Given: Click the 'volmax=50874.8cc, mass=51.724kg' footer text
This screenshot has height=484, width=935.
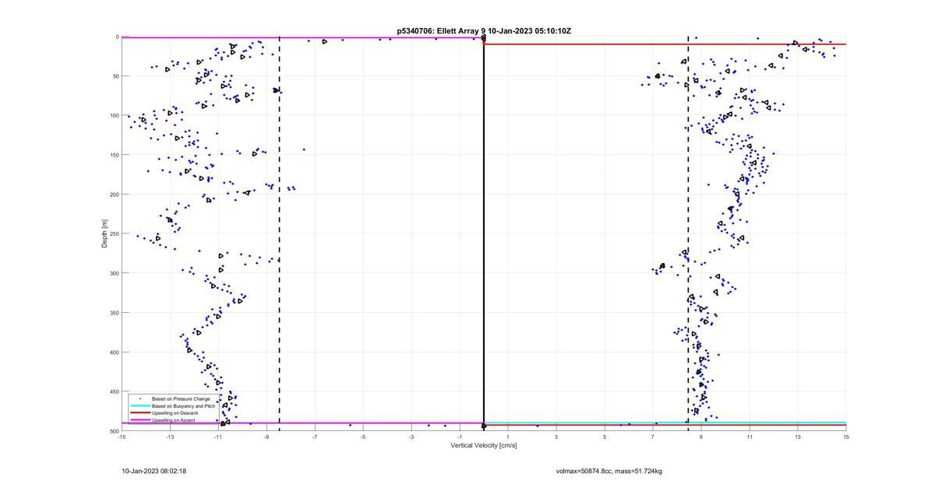Looking at the screenshot, I should [609, 471].
